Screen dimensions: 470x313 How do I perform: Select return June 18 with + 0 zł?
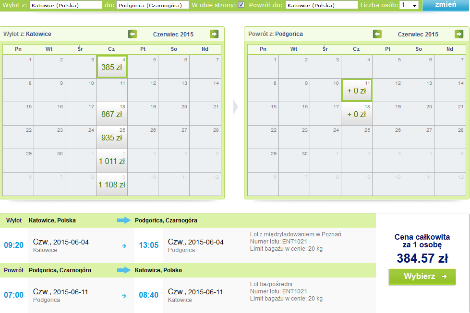click(357, 114)
